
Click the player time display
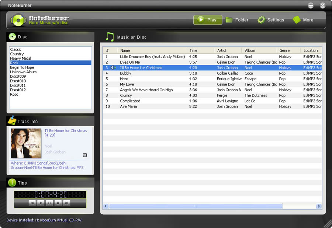click(50, 194)
